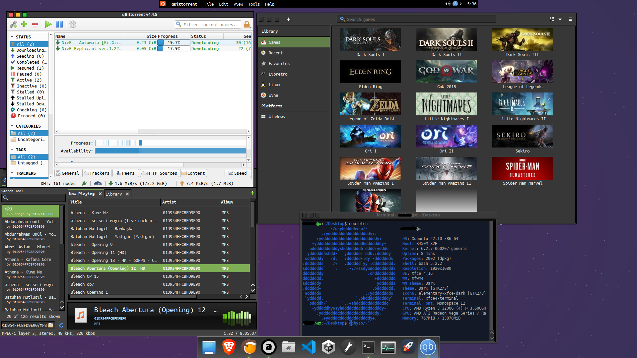Open the Tools menu in menu bar
This screenshot has width=637, height=358.
[x=253, y=4]
